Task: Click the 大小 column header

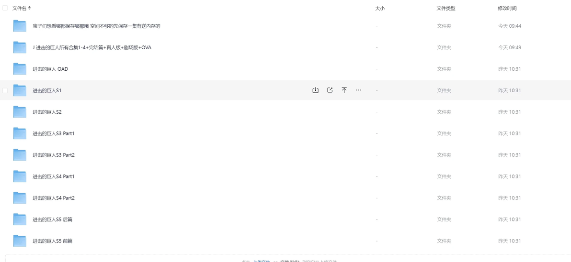Action: 380,8
